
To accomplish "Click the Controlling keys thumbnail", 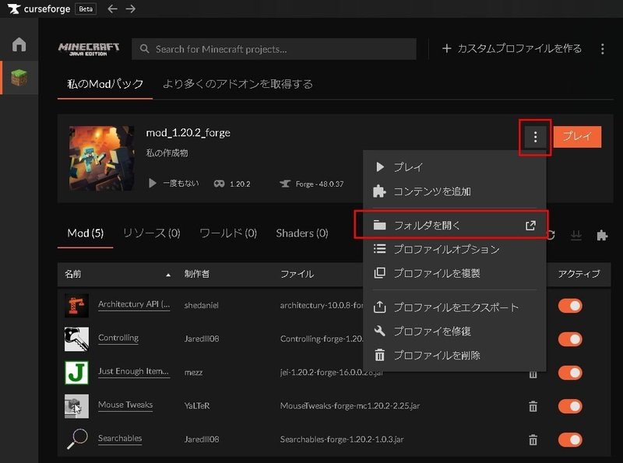I will coord(76,338).
